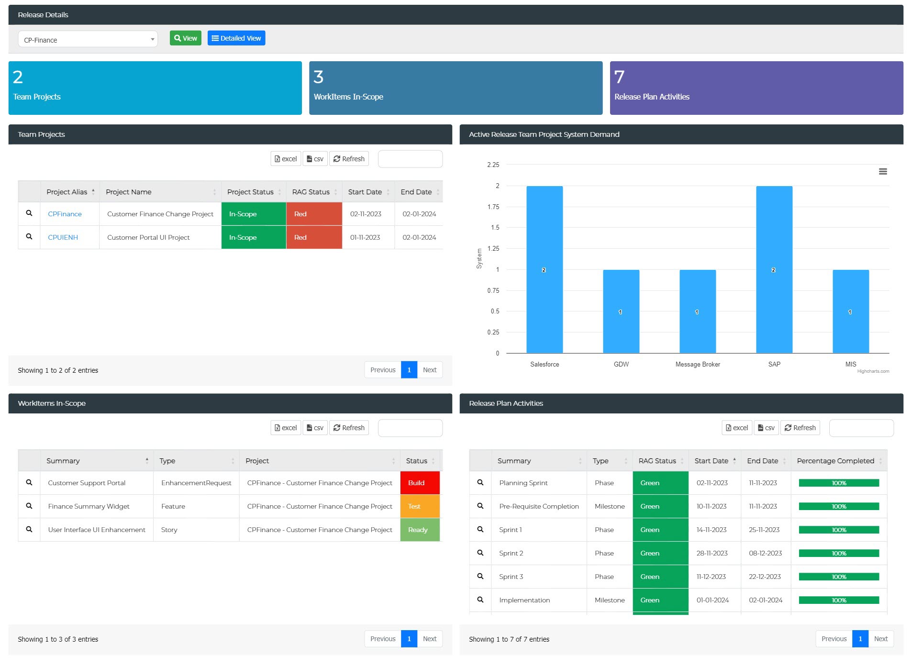The height and width of the screenshot is (667, 912).
Task: Refresh the Team Projects table
Action: [349, 159]
